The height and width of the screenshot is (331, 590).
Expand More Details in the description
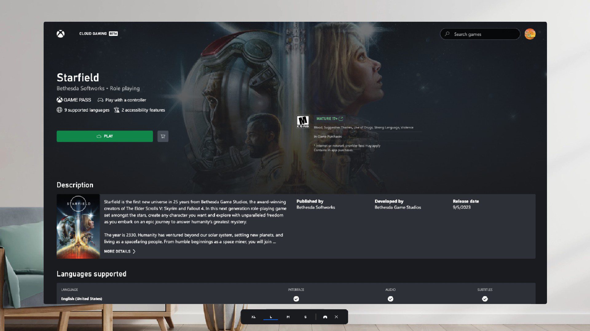click(120, 251)
